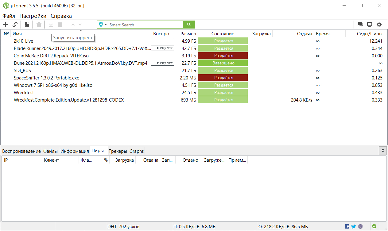Viewport: 388px width, 231px height.
Task: Click Завершено status bar of Dune torrent
Action: (x=223, y=63)
